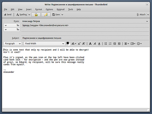Screen dimensions: 152x114
Task: Toggle Enigmail pen signing icon
Action: [x=46, y=15]
